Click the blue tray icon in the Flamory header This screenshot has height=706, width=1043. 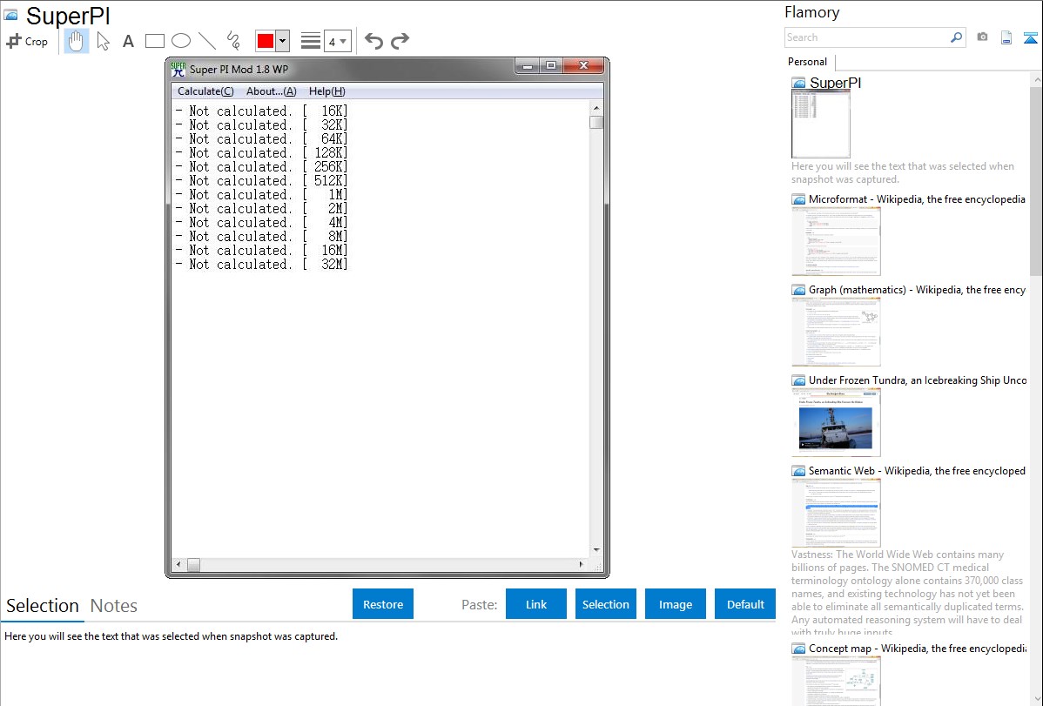coord(1030,37)
